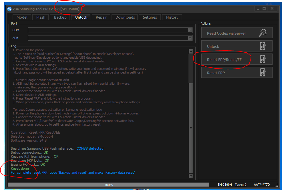Click the 'Reset done' log line
Image resolution: width=282 pixels, height=190 pixels.
tap(20, 169)
